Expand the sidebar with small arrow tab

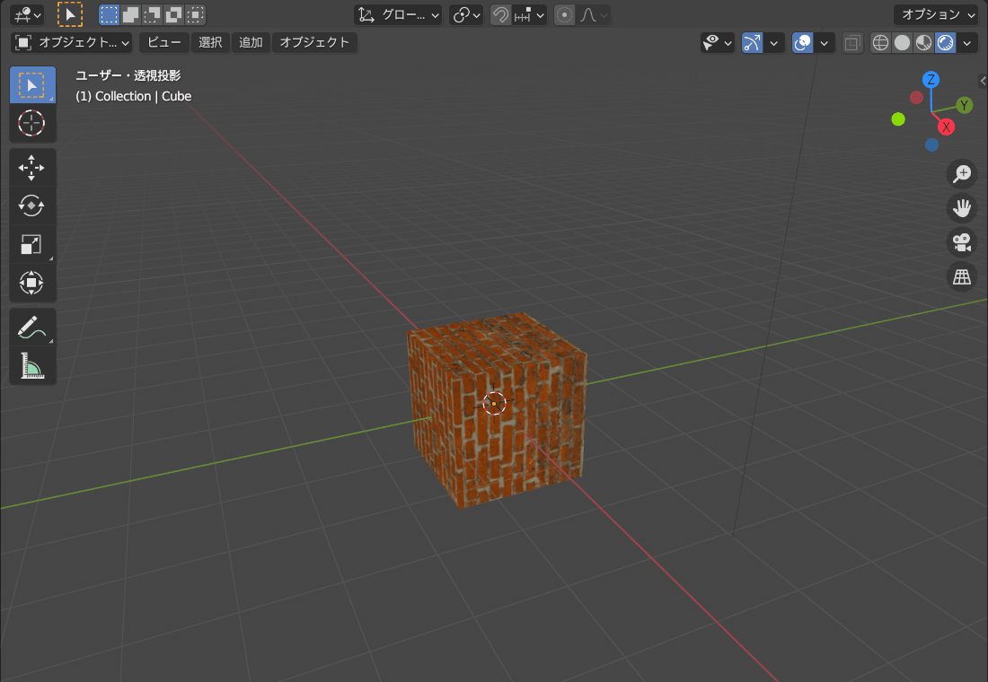983,81
